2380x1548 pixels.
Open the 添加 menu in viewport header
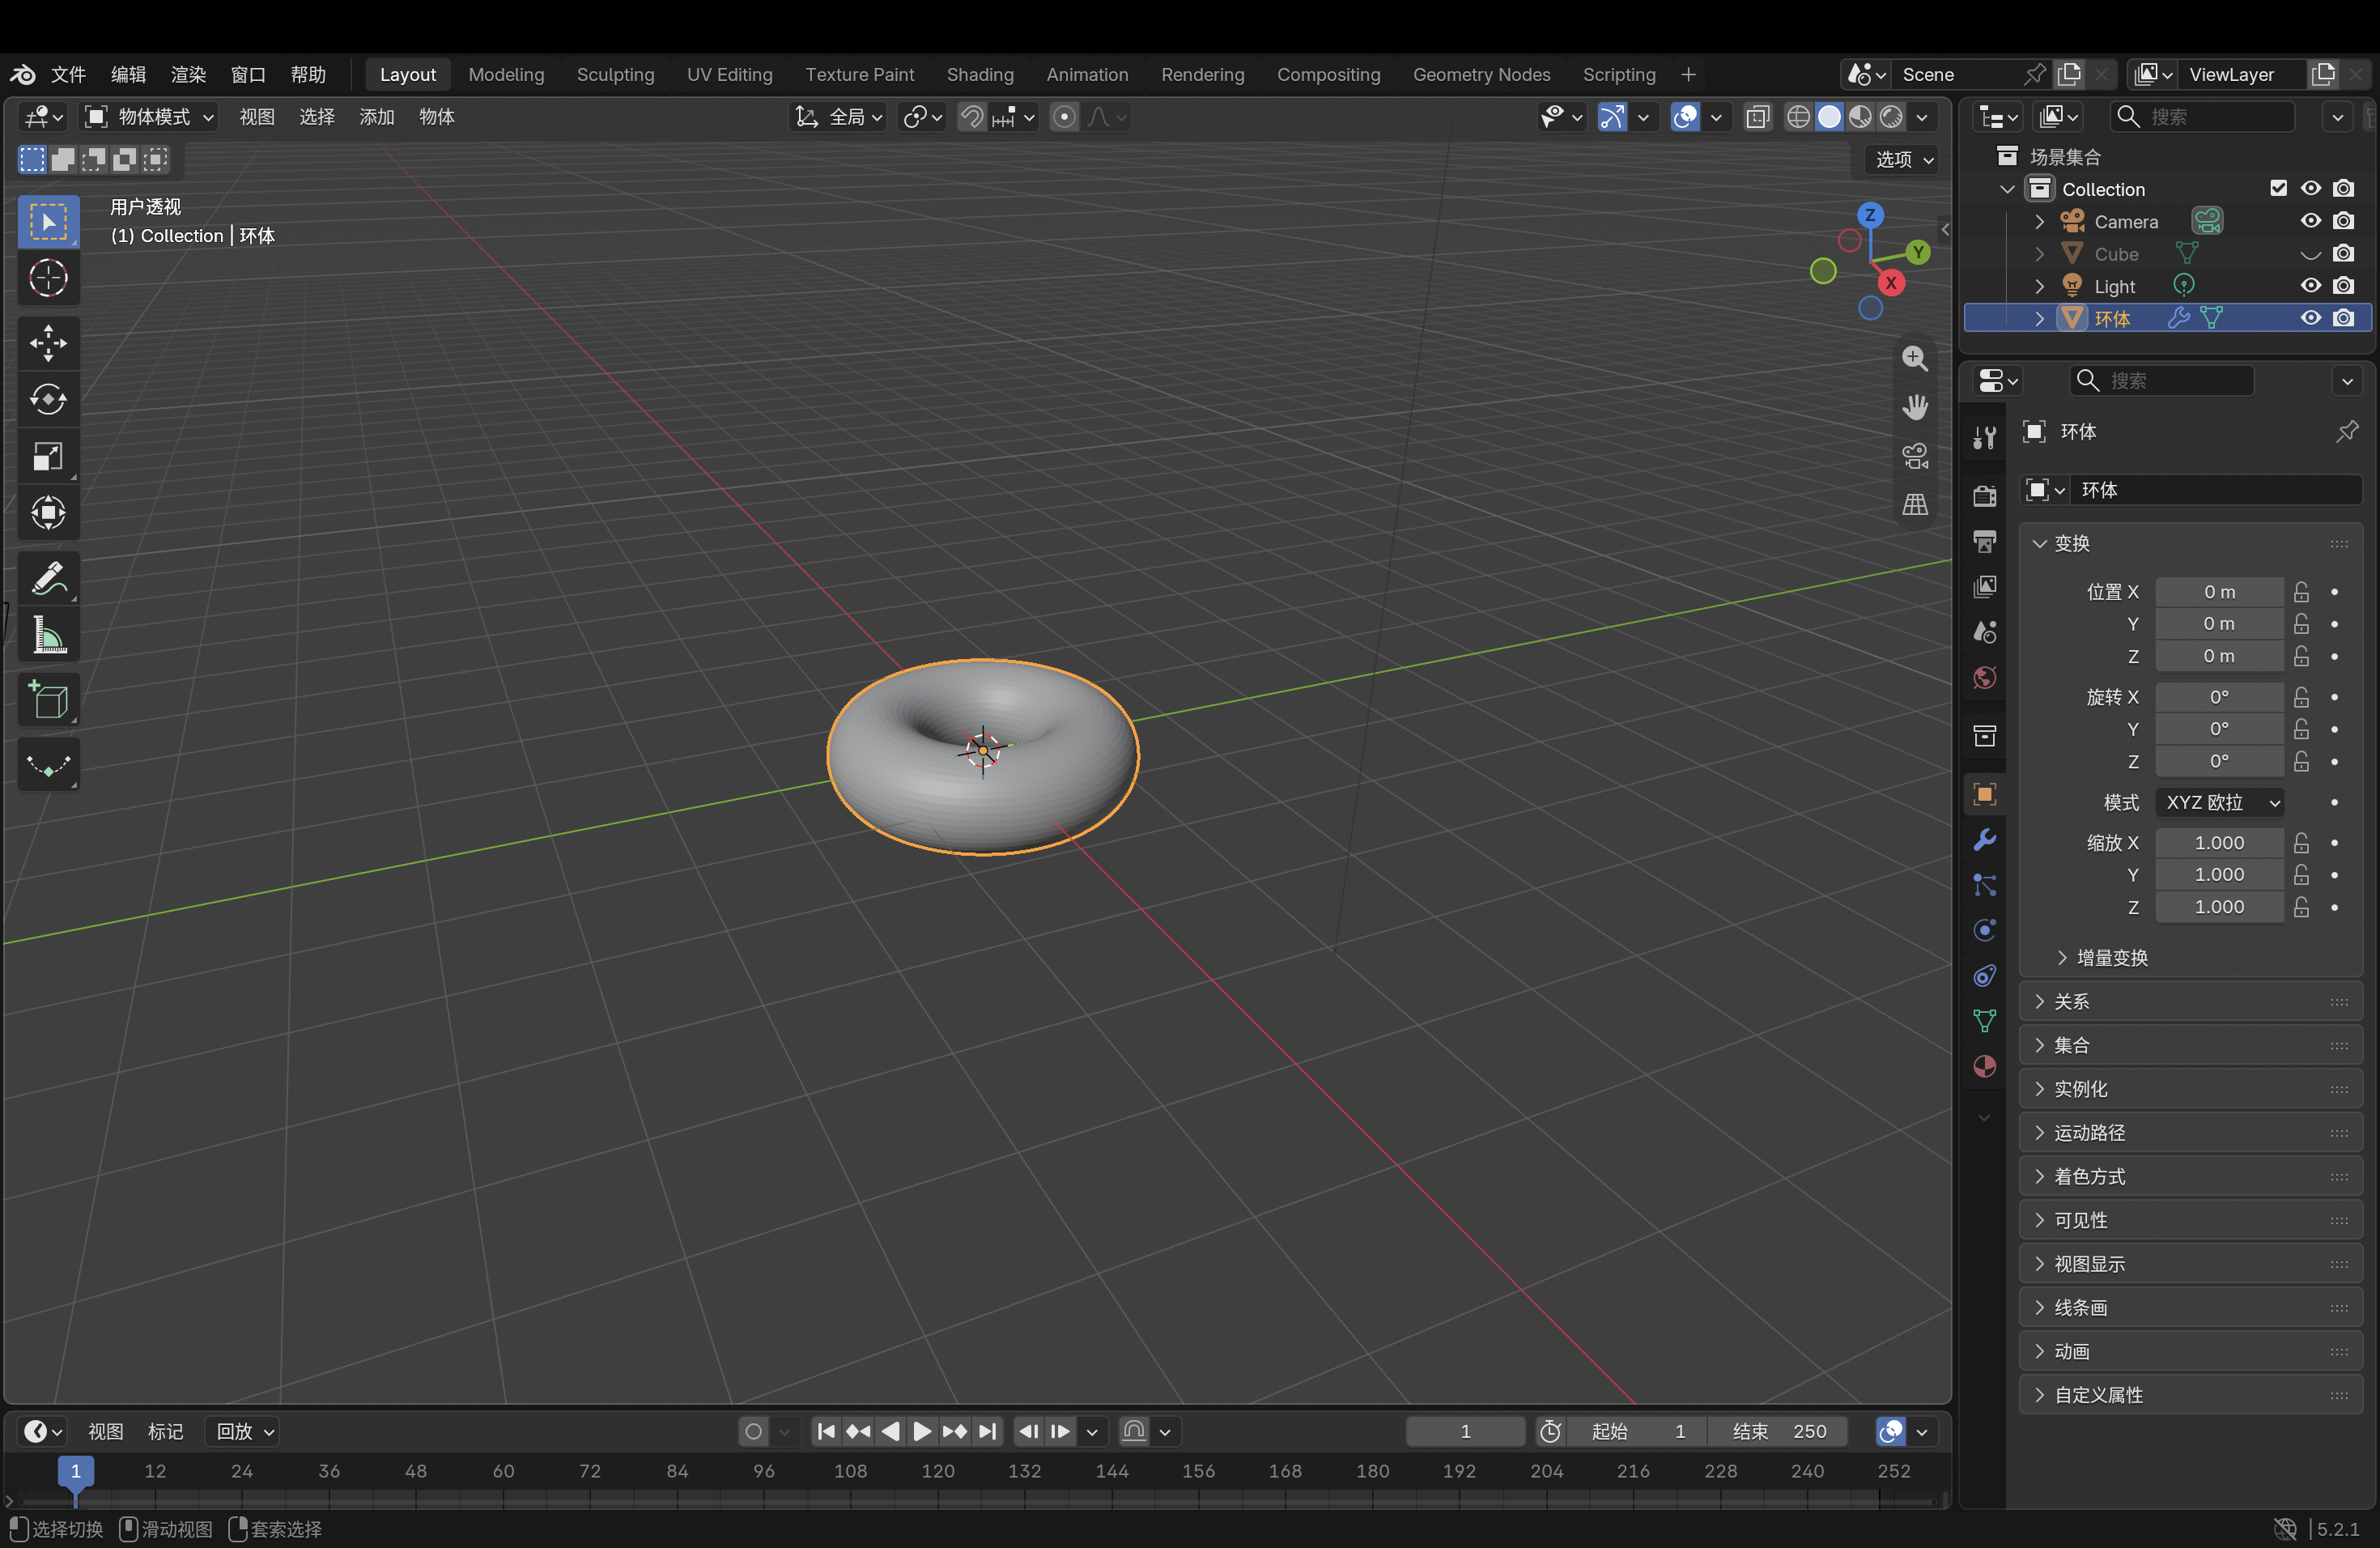click(x=377, y=117)
